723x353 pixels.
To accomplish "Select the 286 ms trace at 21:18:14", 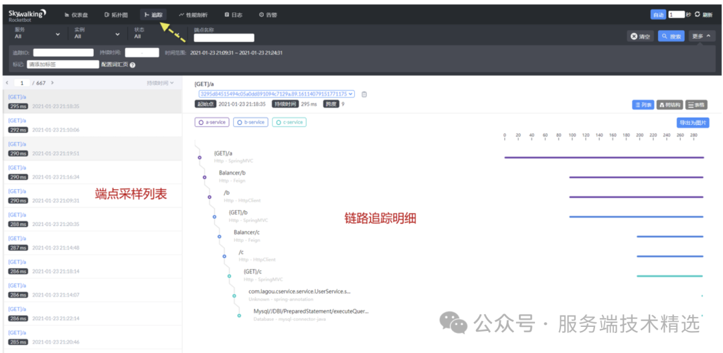I will [92, 267].
